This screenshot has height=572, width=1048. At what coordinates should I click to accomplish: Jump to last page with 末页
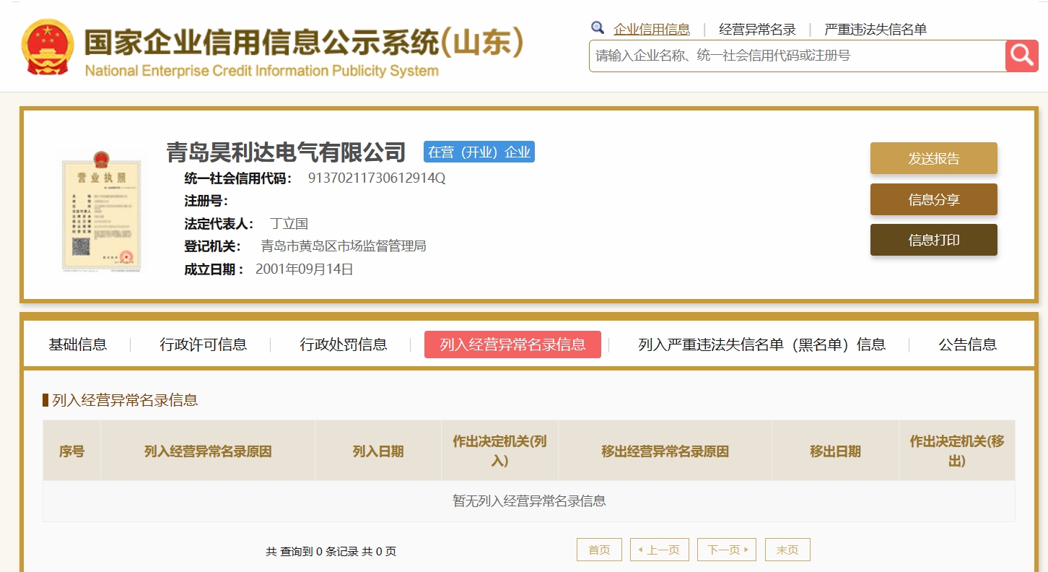(787, 550)
